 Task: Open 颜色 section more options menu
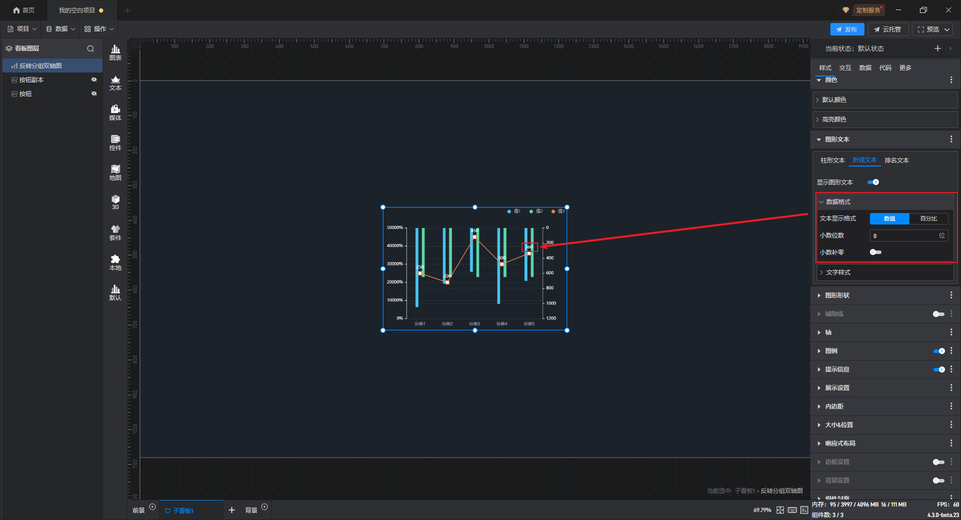click(x=951, y=80)
